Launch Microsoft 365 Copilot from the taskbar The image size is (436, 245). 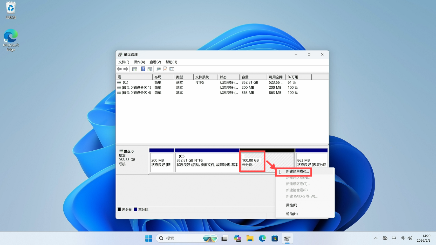click(x=237, y=239)
